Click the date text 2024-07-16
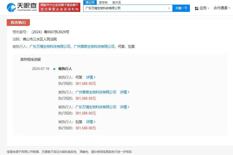The height and width of the screenshot is (155, 233). point(41,69)
